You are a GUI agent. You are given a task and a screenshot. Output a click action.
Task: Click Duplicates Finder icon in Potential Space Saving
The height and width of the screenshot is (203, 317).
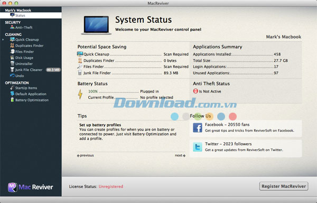pos(80,60)
